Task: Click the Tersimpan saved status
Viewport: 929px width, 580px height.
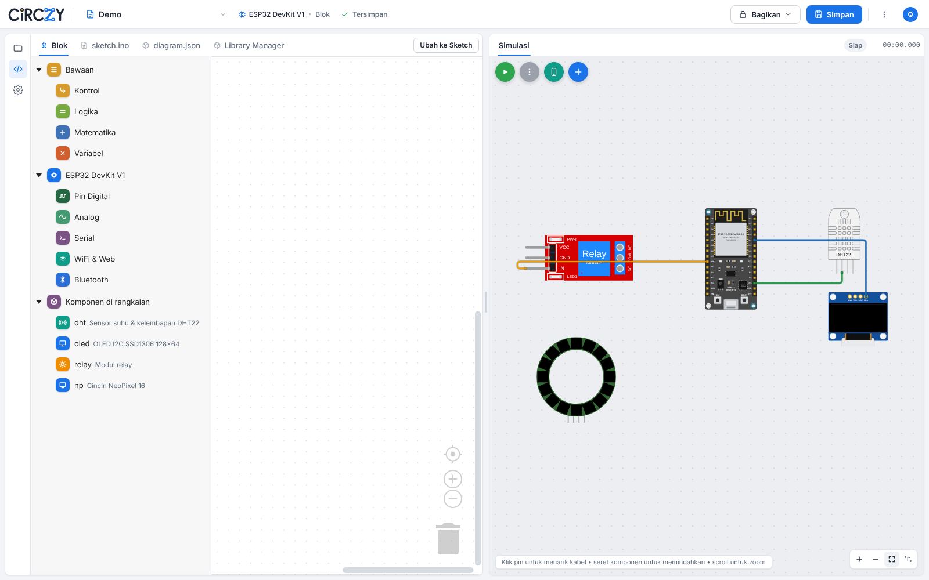Action: [x=365, y=14]
